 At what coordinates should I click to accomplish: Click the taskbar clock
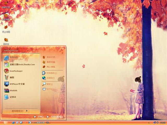(x=163, y=123)
